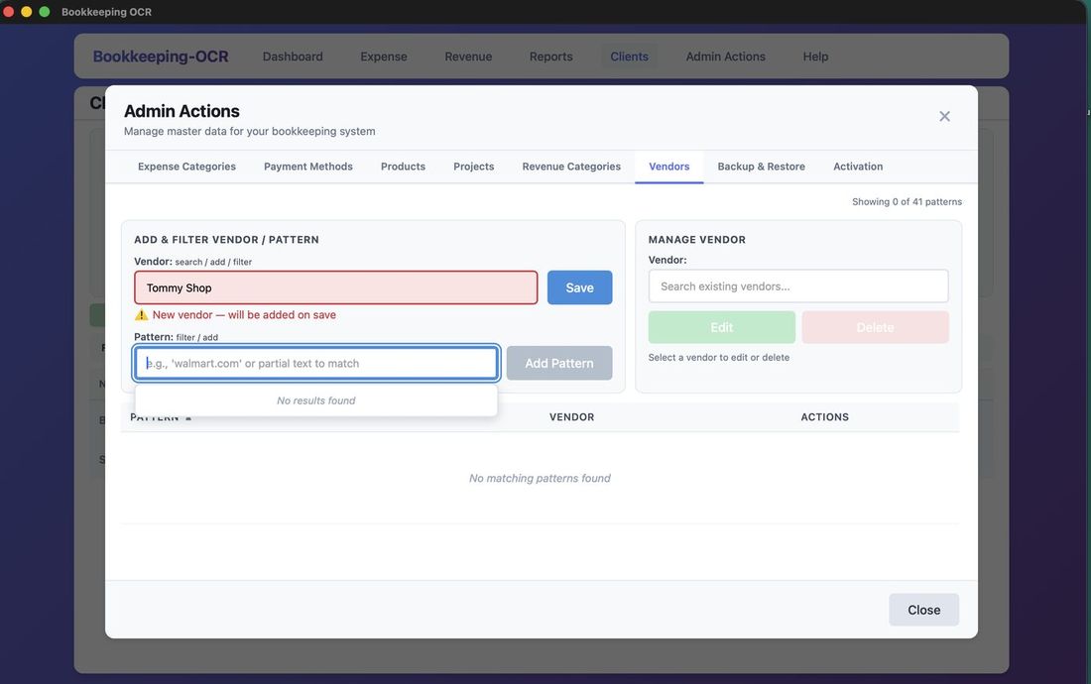Navigate to the Dashboard page
This screenshot has width=1091, height=684.
point(292,57)
